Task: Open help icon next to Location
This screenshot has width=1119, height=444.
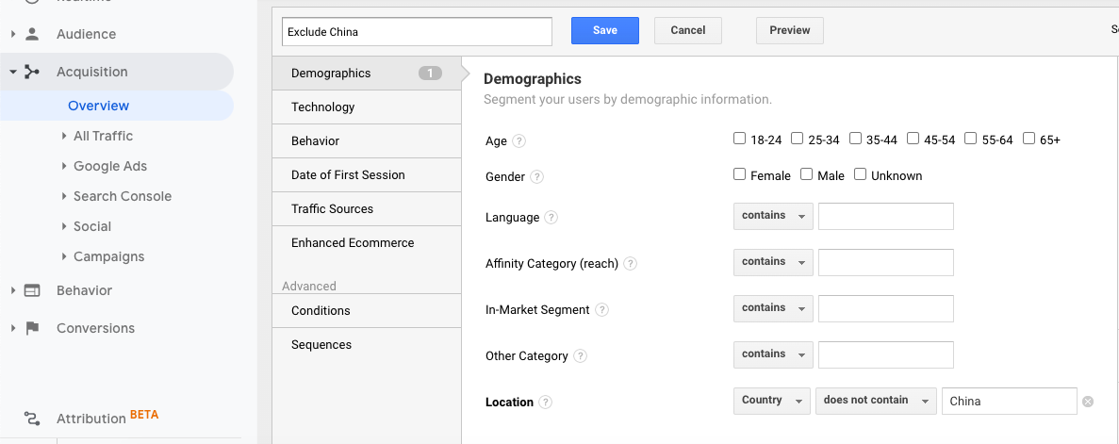Action: pyautogui.click(x=545, y=403)
